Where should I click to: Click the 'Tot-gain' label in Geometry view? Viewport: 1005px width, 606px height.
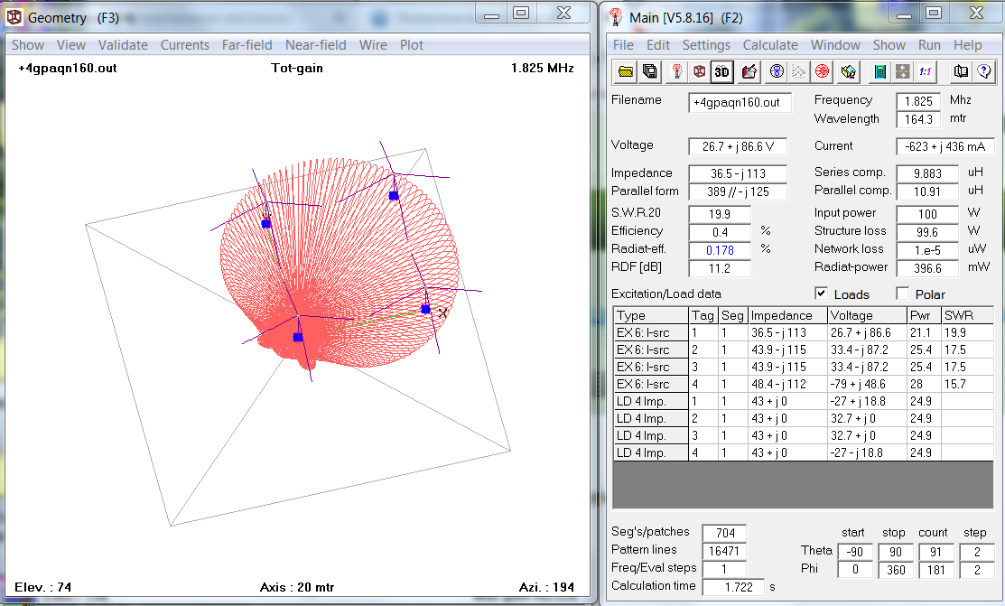tap(297, 68)
